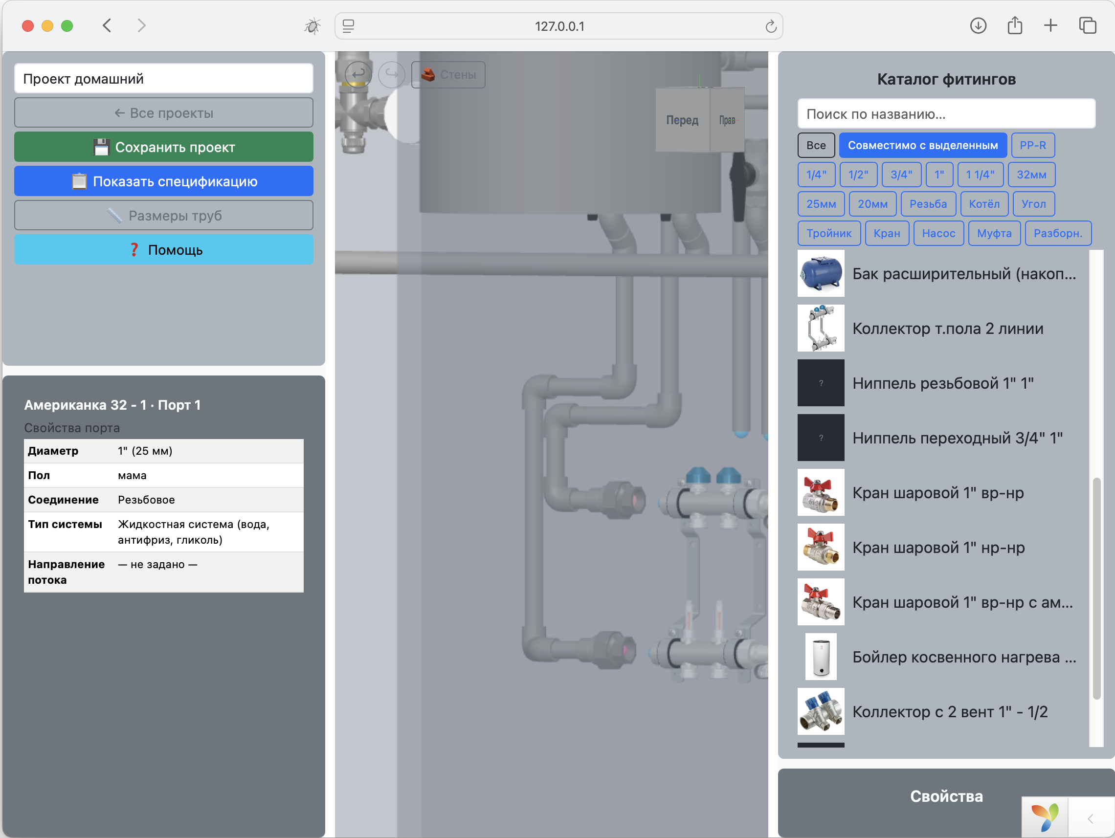This screenshot has height=838, width=1115.
Task: Click the Safari share icon
Action: pyautogui.click(x=1015, y=25)
